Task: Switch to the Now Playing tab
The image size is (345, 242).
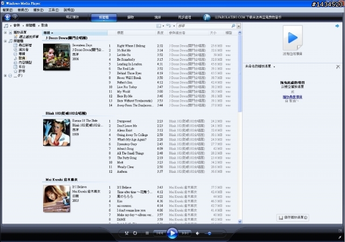Action: [x=72, y=17]
